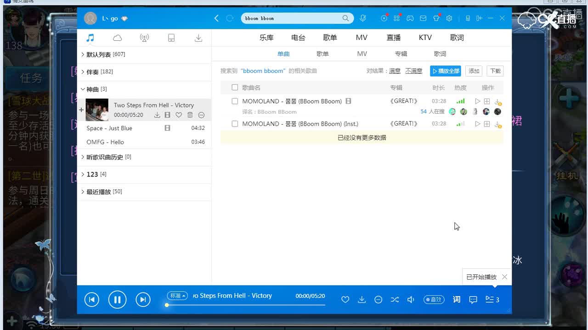This screenshot has width=588, height=330.
Task: Open the cloud music tab icon
Action: pos(117,38)
